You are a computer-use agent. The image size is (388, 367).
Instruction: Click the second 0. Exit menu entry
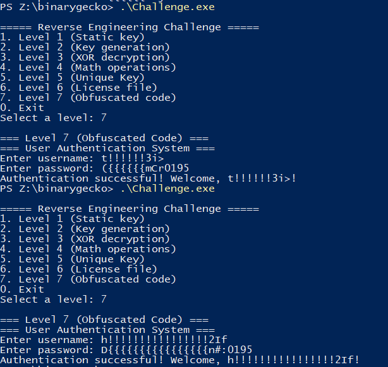pyautogui.click(x=22, y=289)
